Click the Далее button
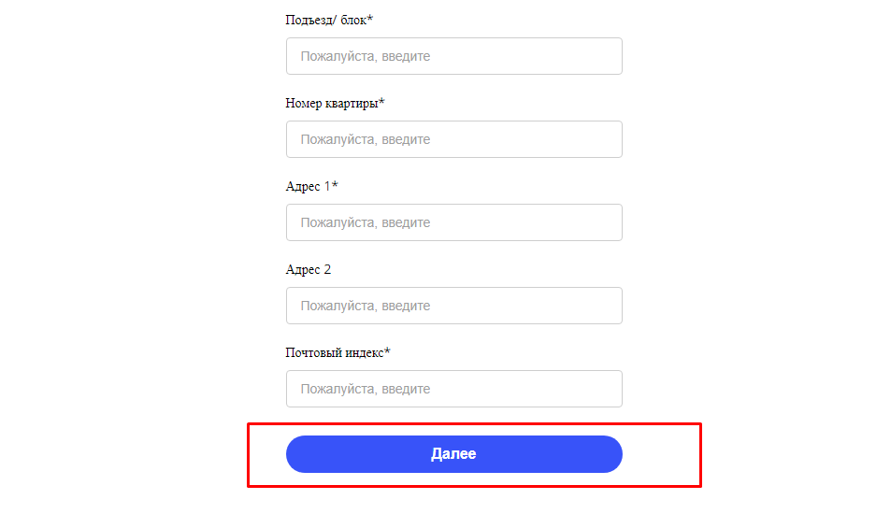This screenshot has width=876, height=514. pyautogui.click(x=453, y=454)
